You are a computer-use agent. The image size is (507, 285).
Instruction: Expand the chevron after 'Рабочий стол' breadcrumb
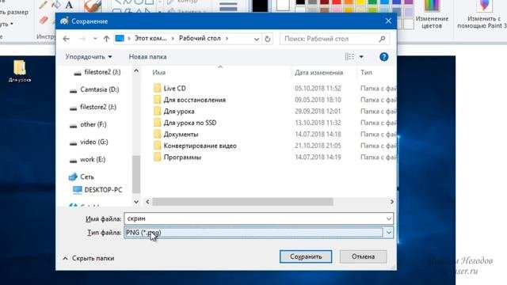point(227,39)
